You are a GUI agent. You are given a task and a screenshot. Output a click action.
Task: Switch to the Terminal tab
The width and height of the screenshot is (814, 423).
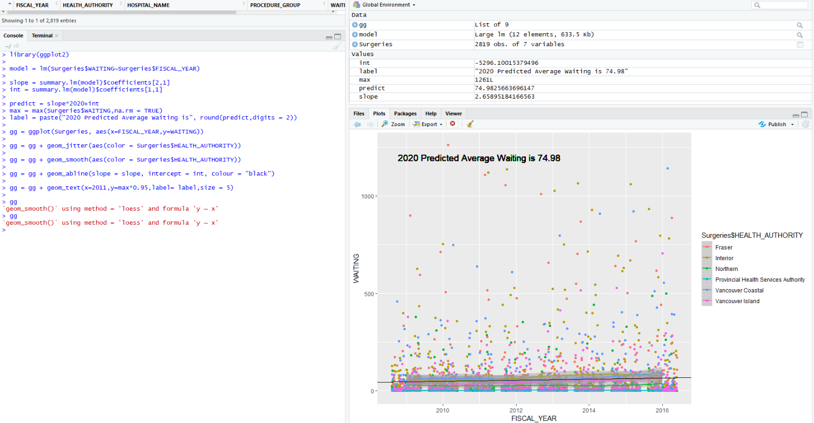tap(42, 36)
